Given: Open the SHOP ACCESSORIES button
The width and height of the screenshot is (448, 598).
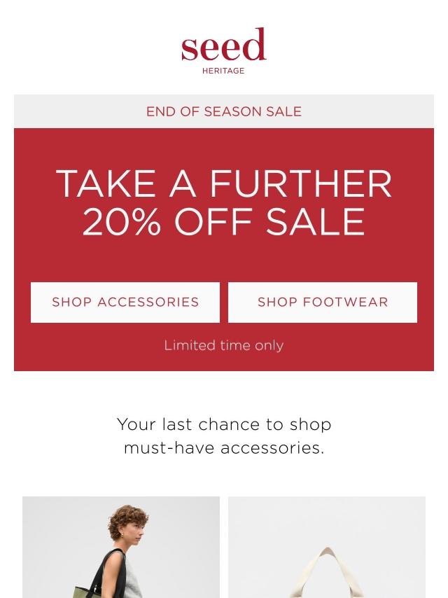Looking at the screenshot, I should tap(125, 303).
